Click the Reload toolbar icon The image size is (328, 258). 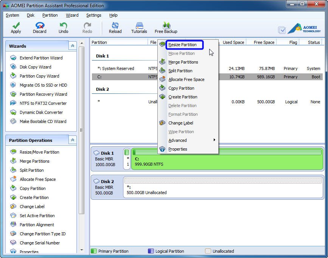(115, 25)
